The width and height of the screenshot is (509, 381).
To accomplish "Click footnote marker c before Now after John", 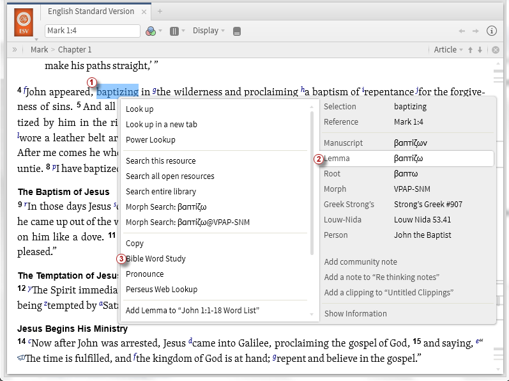I will [30, 341].
